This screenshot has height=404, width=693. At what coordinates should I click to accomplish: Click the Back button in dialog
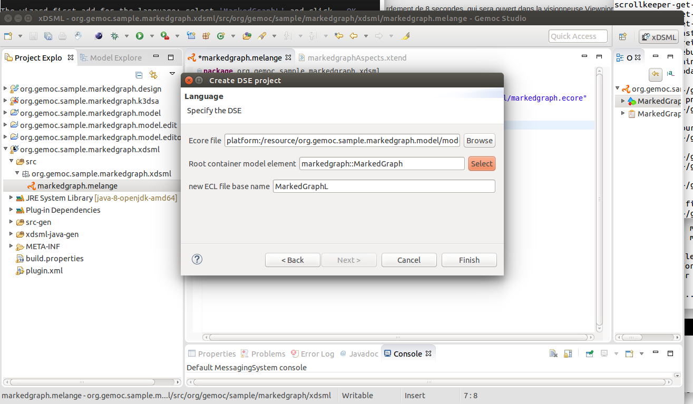click(292, 260)
